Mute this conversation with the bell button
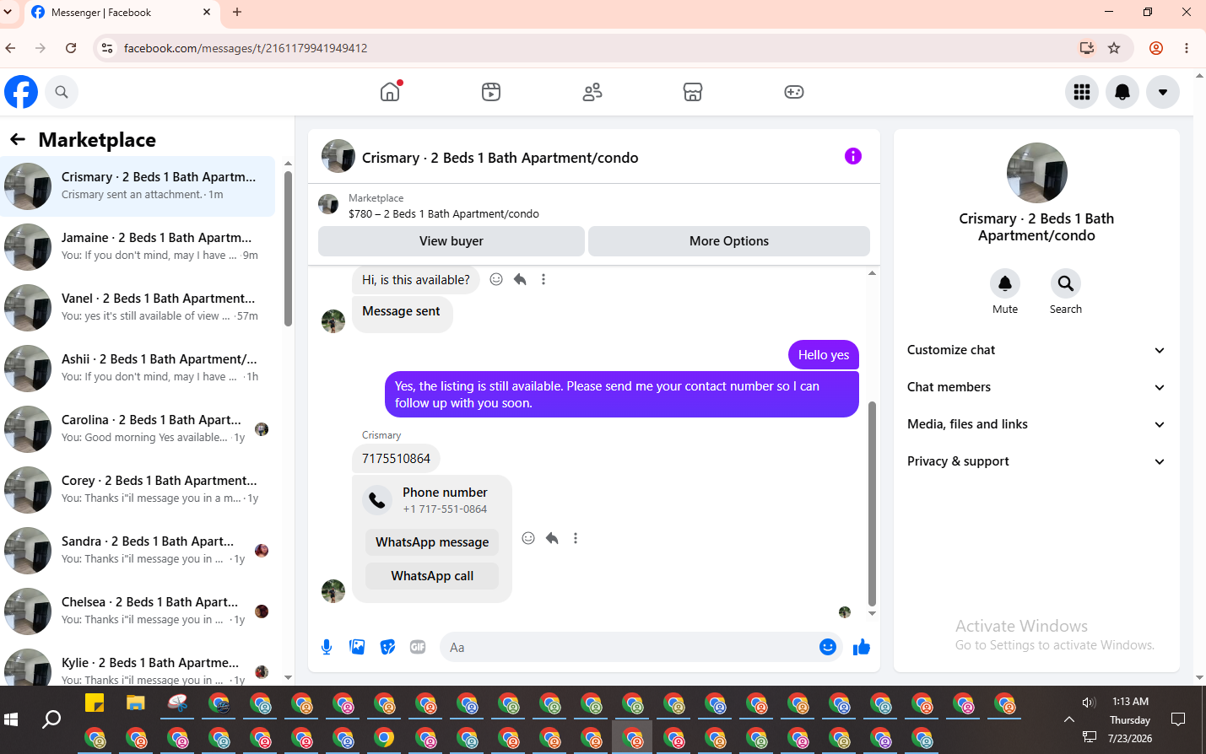Image resolution: width=1206 pixels, height=754 pixels. [1005, 283]
